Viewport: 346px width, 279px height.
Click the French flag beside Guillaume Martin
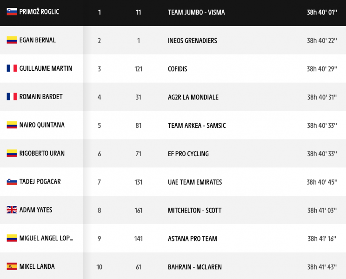(12, 68)
